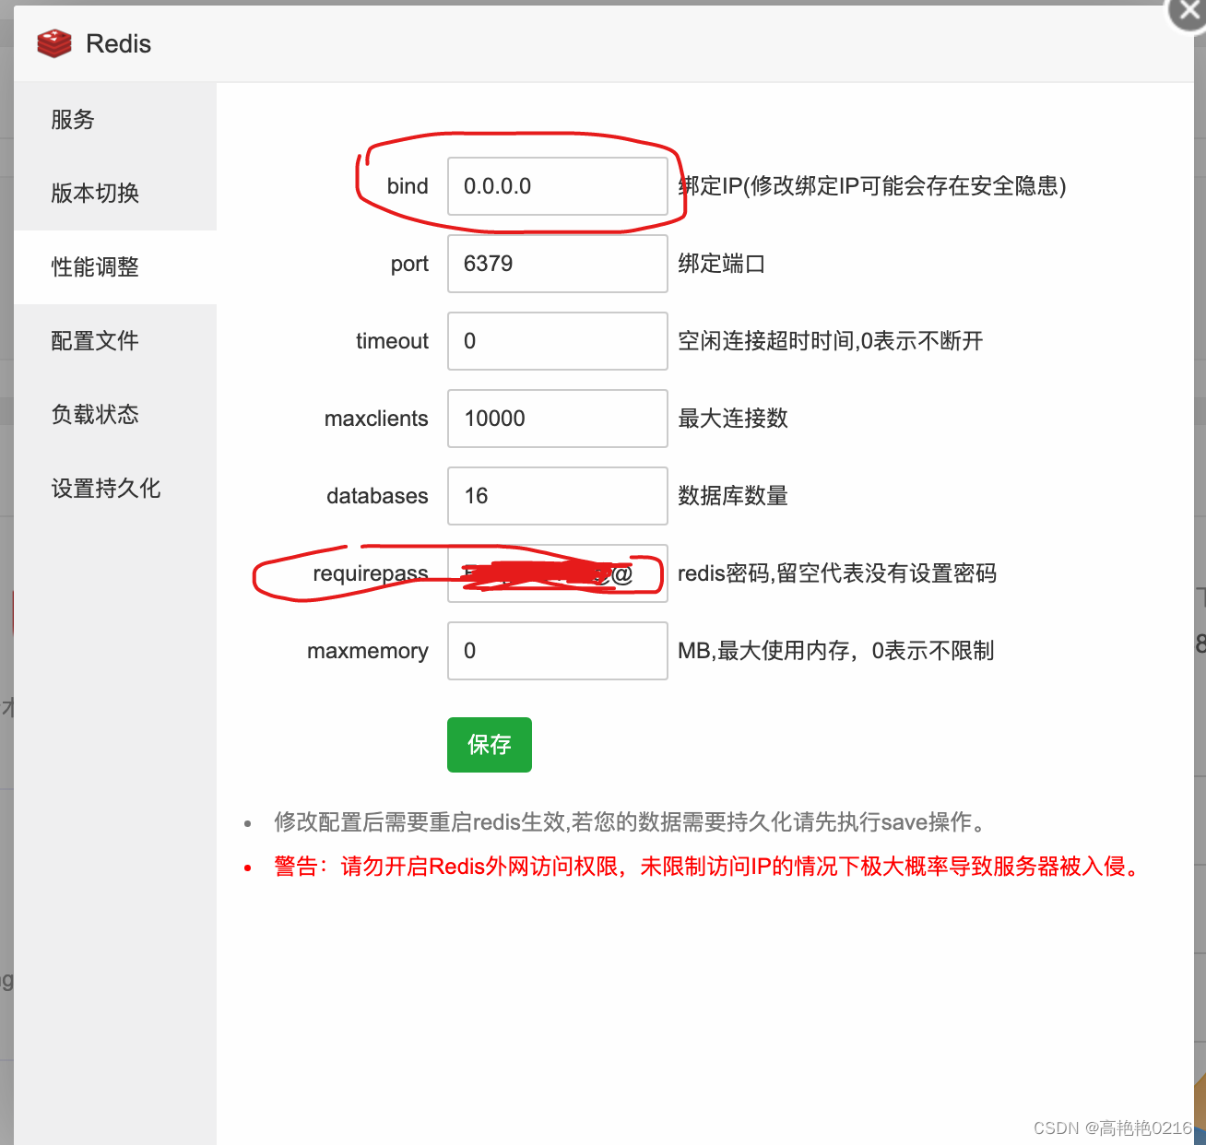1206x1145 pixels.
Task: Save settings with the green 保存 button
Action: (490, 745)
